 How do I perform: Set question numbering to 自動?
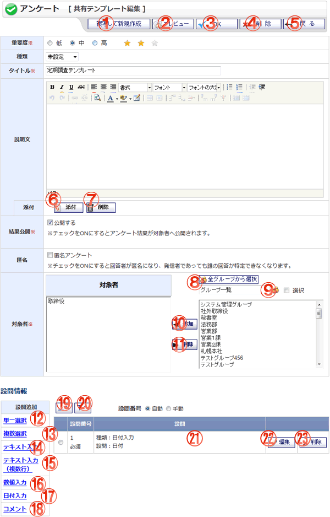click(x=148, y=408)
